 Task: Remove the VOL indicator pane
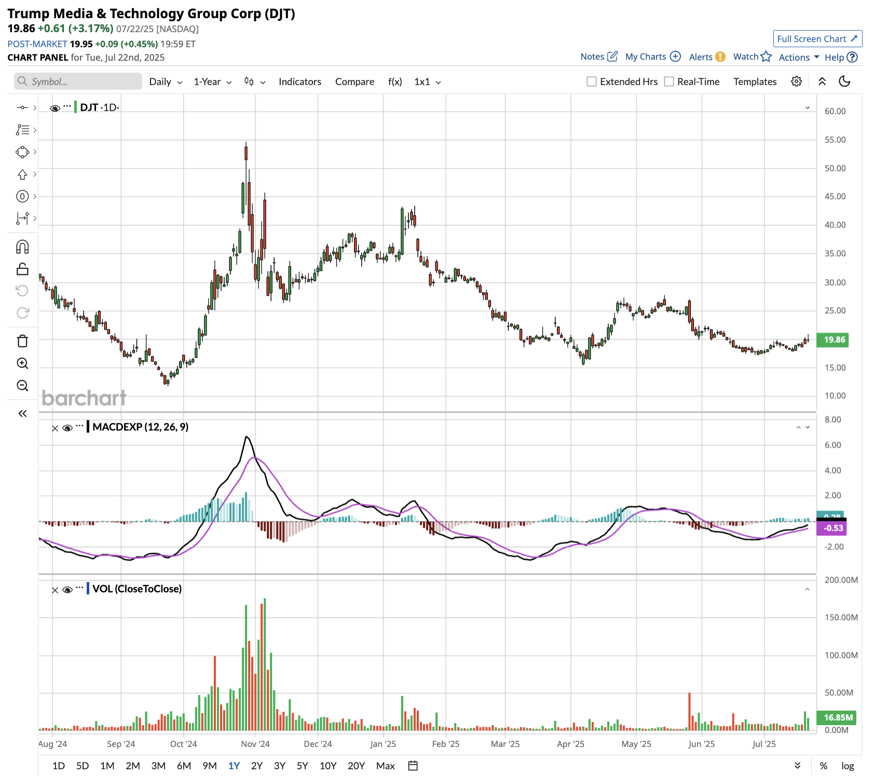pyautogui.click(x=54, y=590)
